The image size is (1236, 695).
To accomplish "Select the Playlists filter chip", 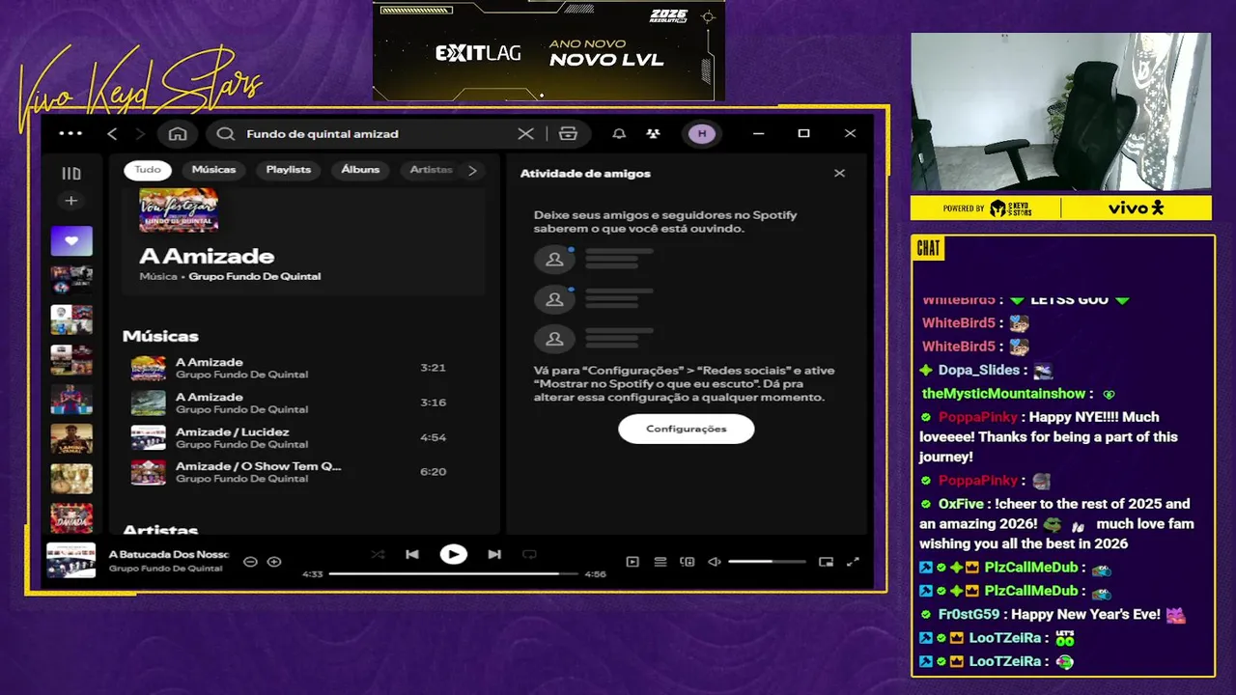I will point(289,170).
